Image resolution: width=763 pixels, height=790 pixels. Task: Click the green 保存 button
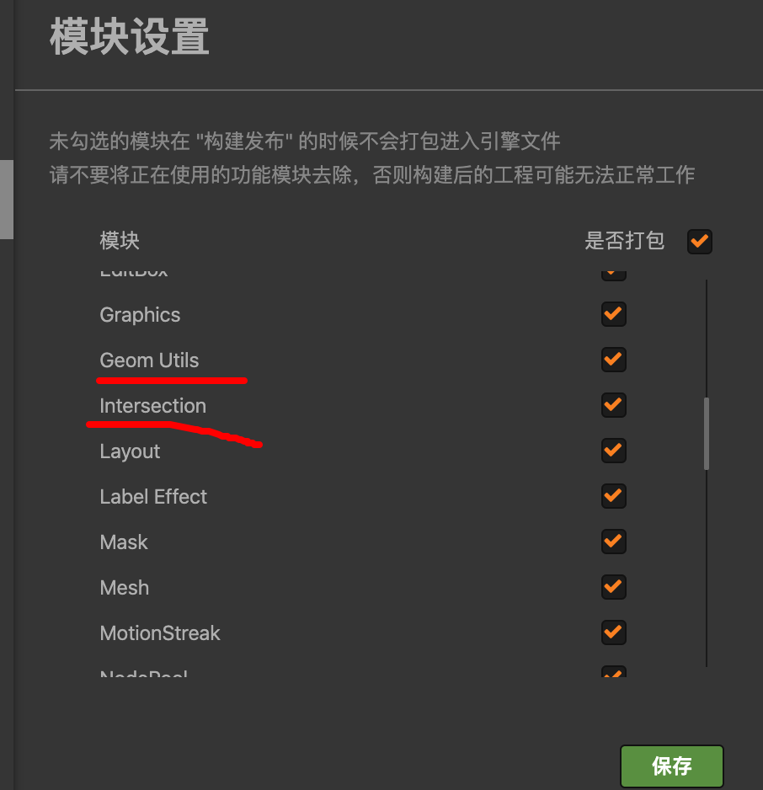[671, 766]
